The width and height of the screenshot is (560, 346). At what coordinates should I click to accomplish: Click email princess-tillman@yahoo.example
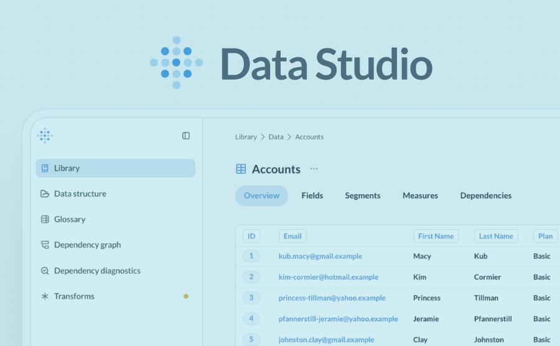click(332, 298)
